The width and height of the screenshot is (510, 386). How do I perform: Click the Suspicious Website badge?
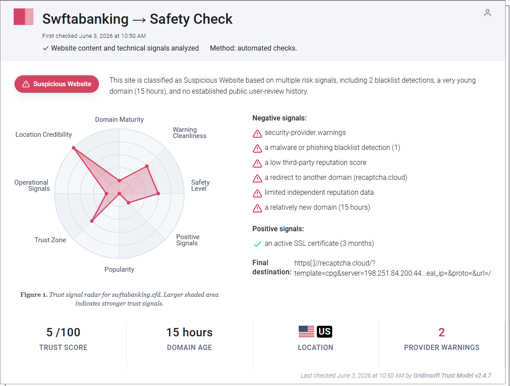click(x=57, y=84)
